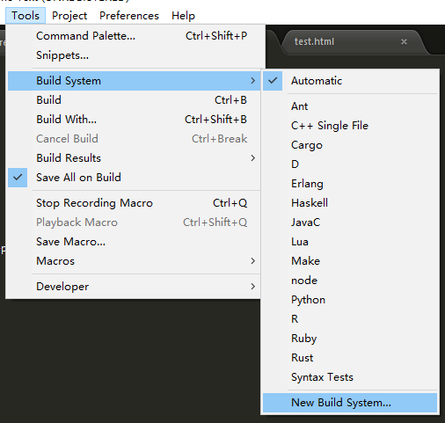Open the Help menu
Viewport: 445px width, 423px height.
tap(183, 16)
